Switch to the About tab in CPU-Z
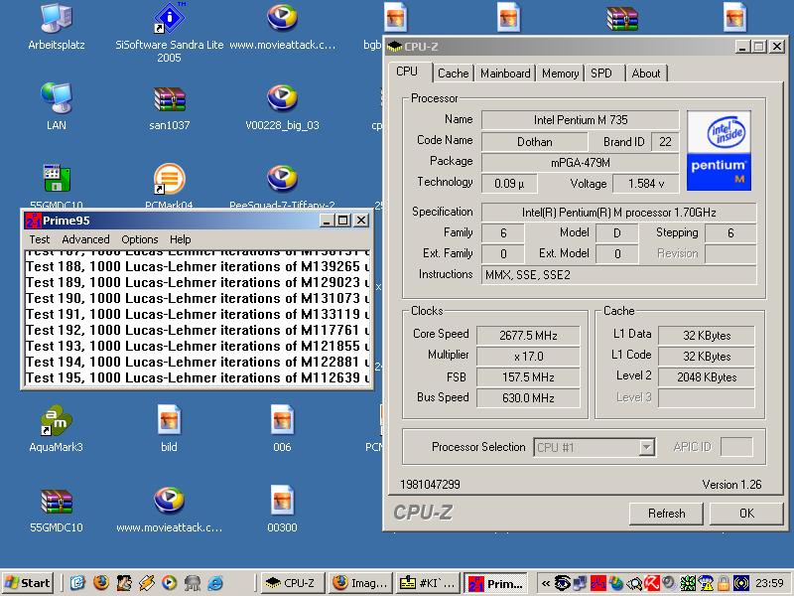Image resolution: width=794 pixels, height=596 pixels. point(646,74)
